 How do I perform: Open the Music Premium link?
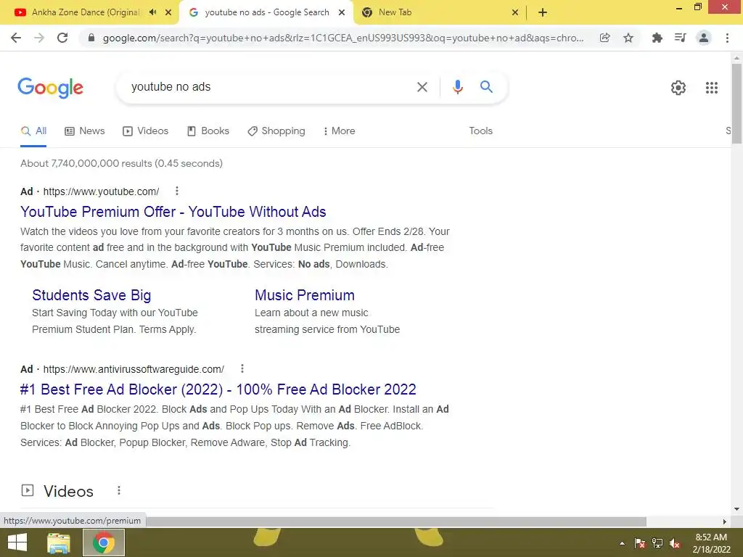click(305, 295)
